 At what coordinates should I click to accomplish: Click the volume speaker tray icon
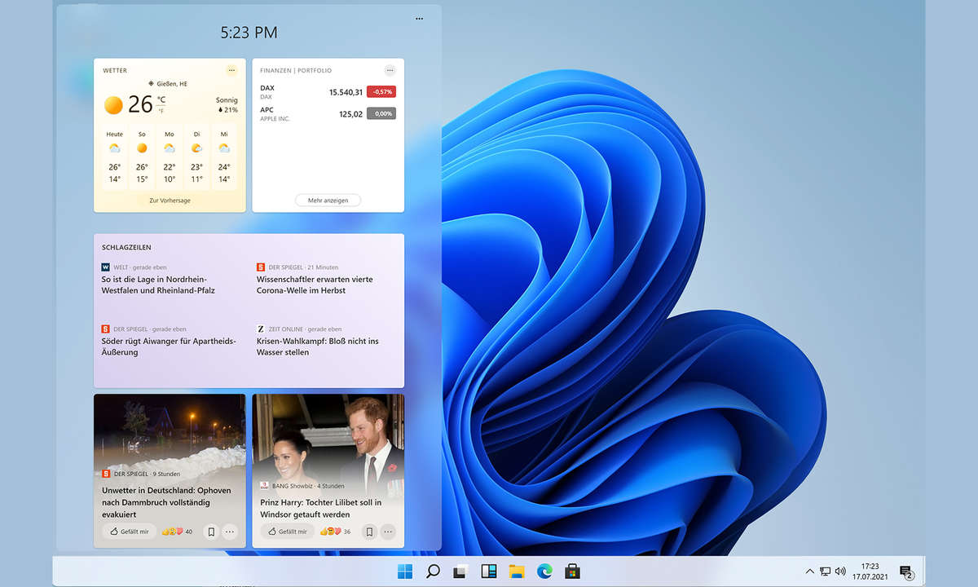click(840, 571)
